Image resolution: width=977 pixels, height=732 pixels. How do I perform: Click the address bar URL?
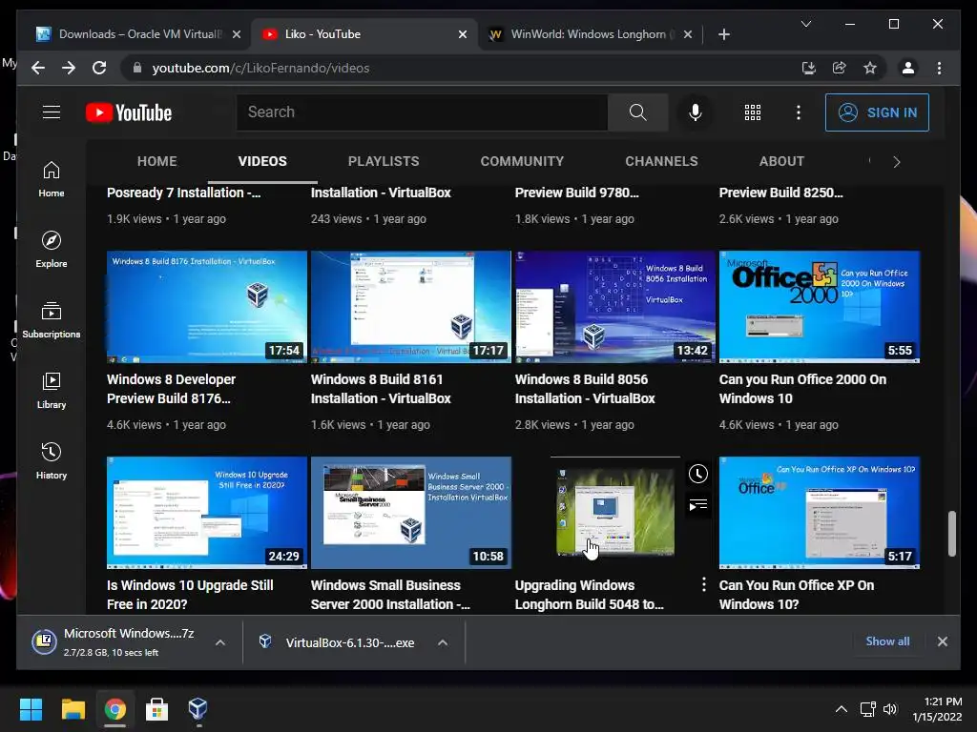[260, 68]
